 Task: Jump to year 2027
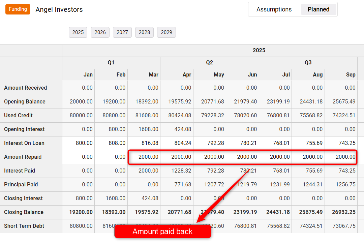tap(122, 32)
